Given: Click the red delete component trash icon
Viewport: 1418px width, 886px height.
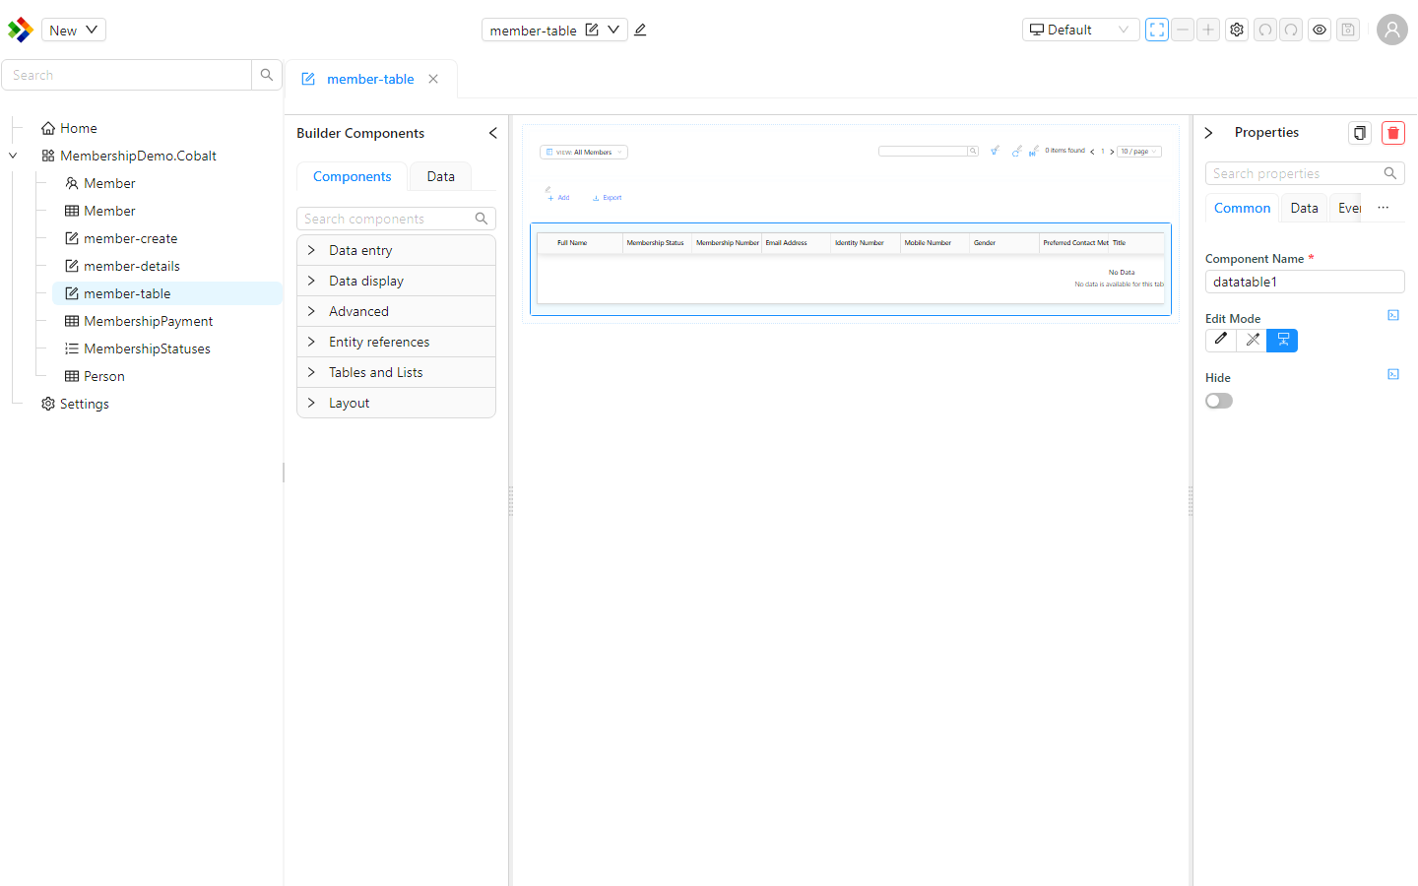Looking at the screenshot, I should pyautogui.click(x=1392, y=133).
